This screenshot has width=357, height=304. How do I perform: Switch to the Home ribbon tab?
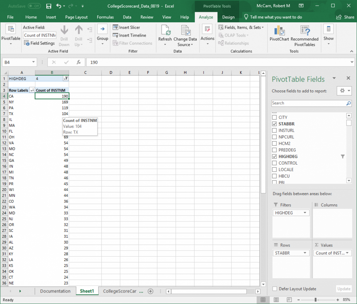31,17
